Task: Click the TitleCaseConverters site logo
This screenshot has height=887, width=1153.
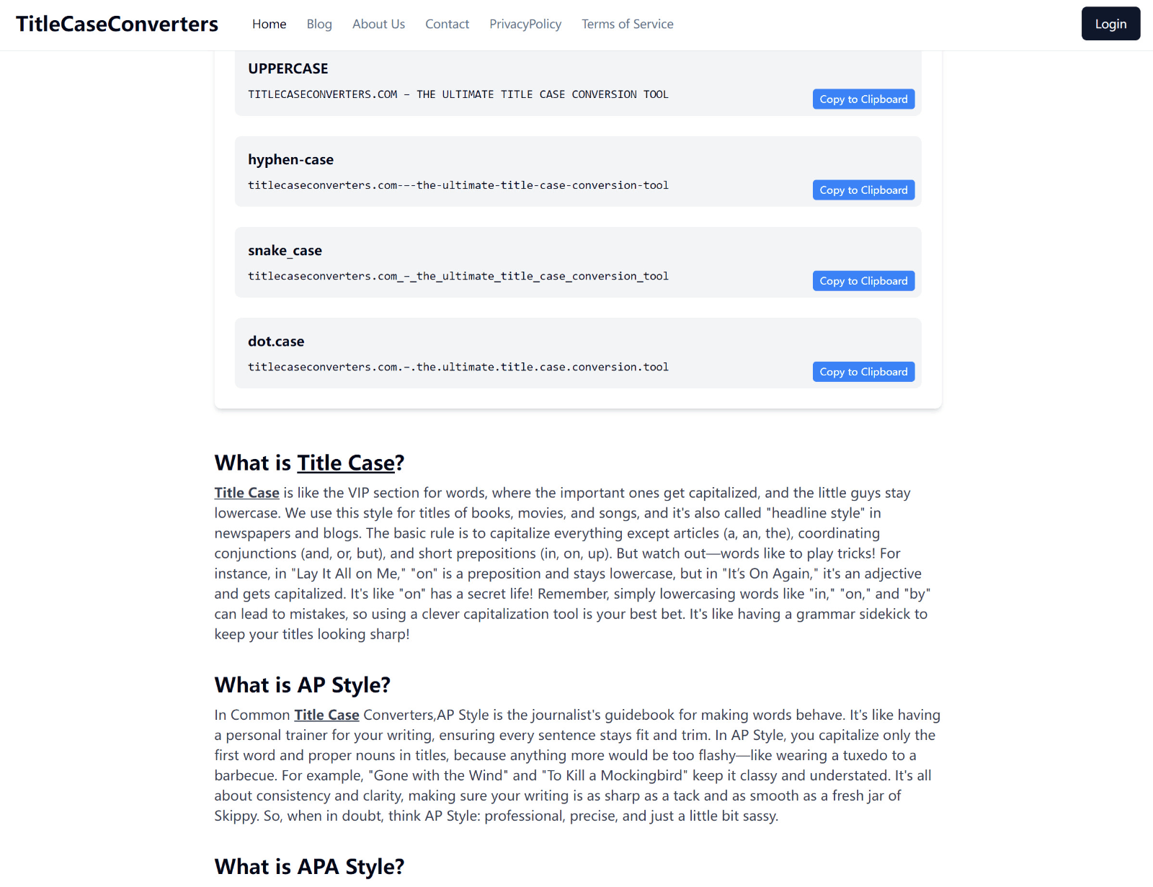Action: point(117,24)
